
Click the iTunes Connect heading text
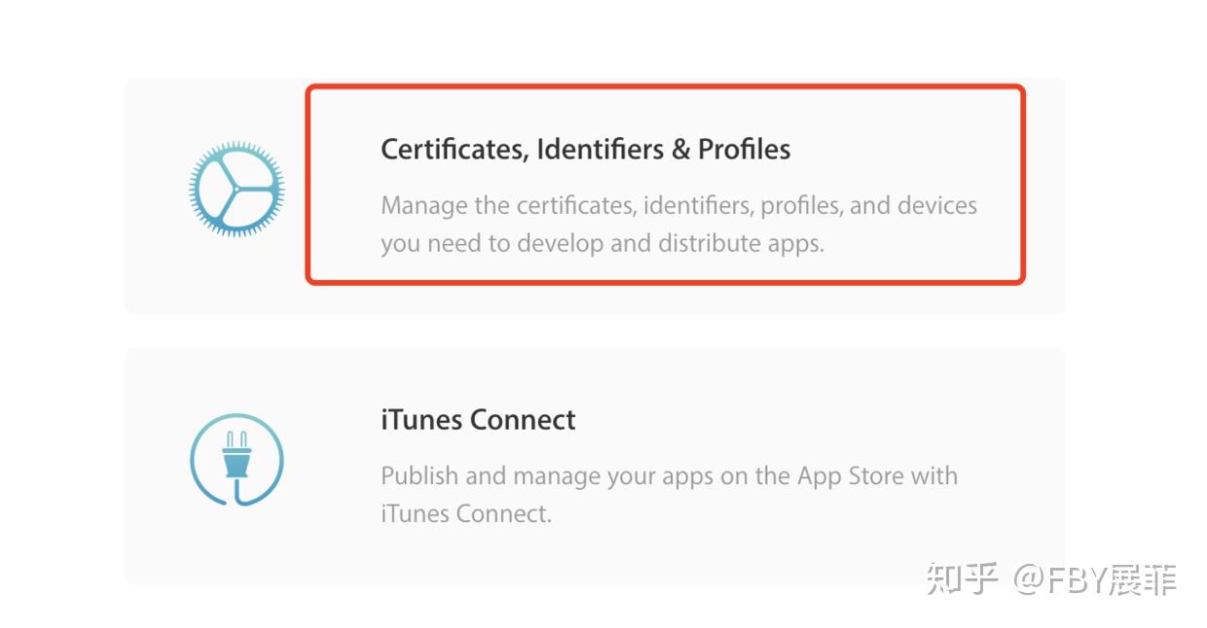(478, 419)
